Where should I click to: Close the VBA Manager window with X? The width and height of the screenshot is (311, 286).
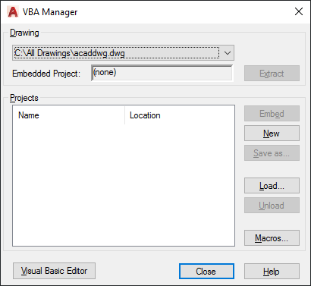click(299, 11)
